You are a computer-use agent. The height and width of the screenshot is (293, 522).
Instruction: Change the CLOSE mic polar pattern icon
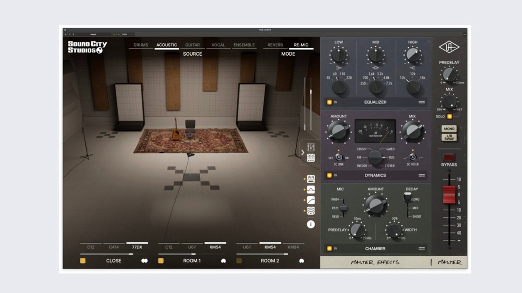click(x=145, y=261)
